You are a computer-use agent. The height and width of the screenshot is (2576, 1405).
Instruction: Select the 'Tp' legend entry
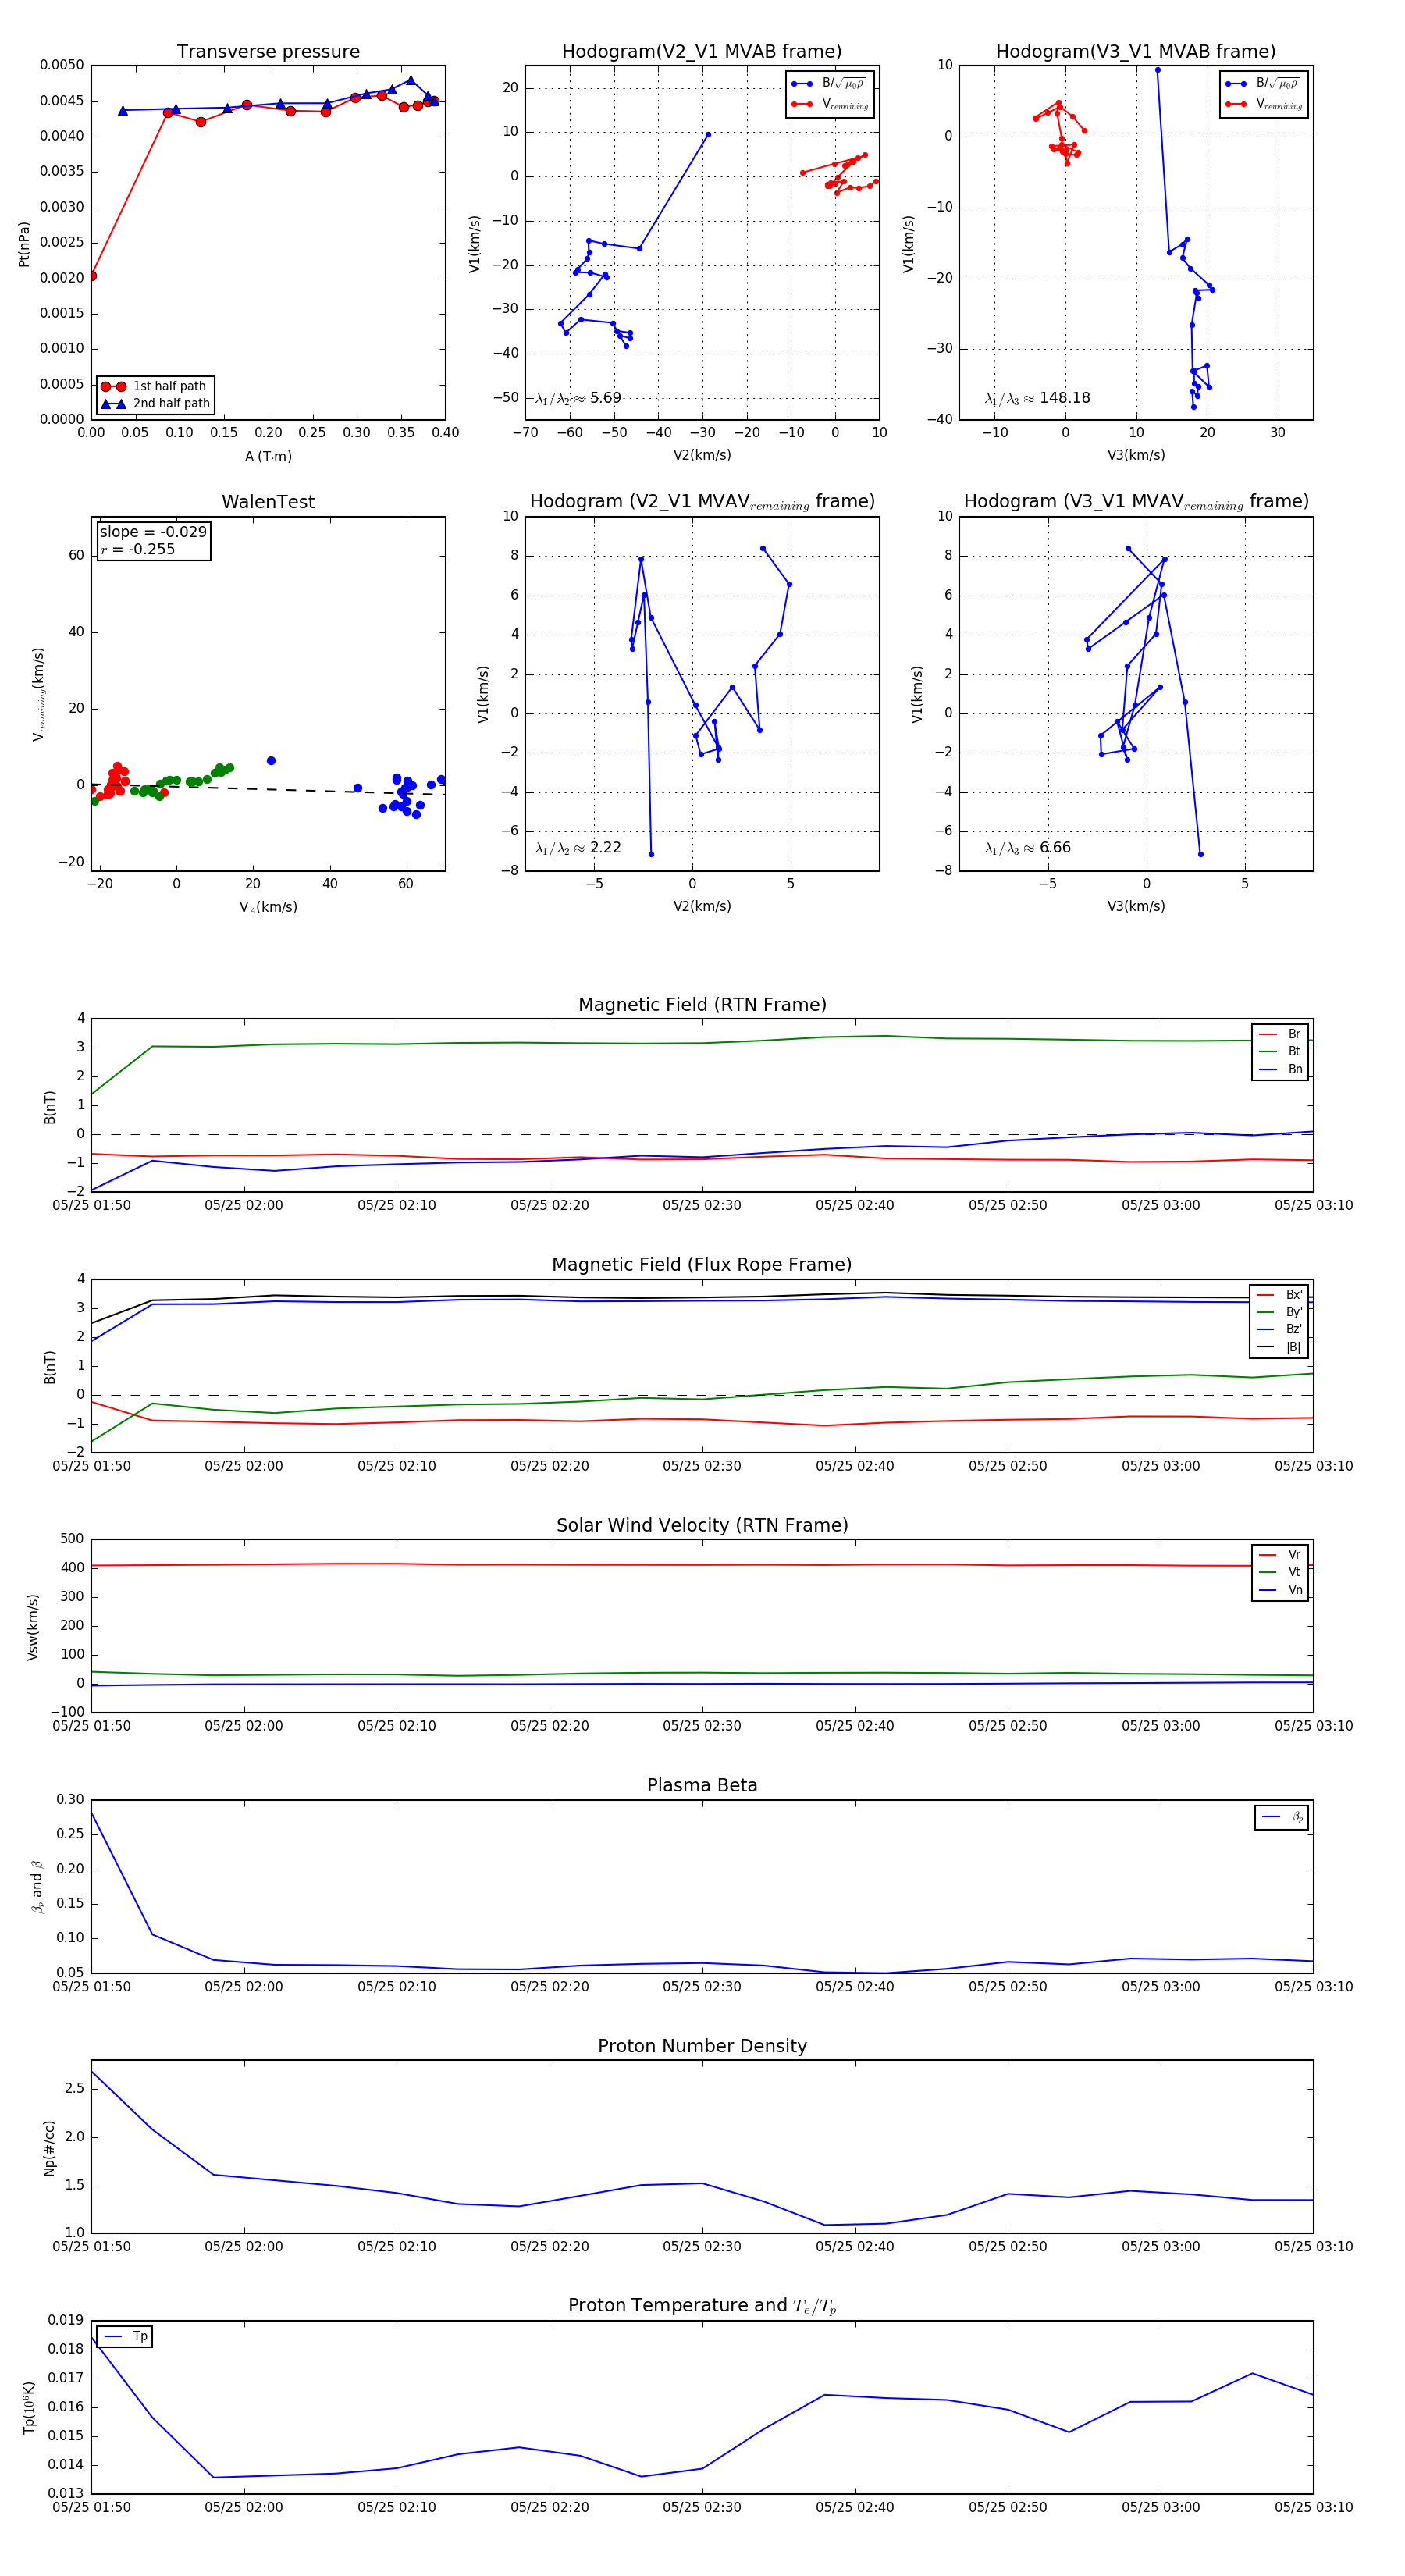click(x=126, y=2337)
